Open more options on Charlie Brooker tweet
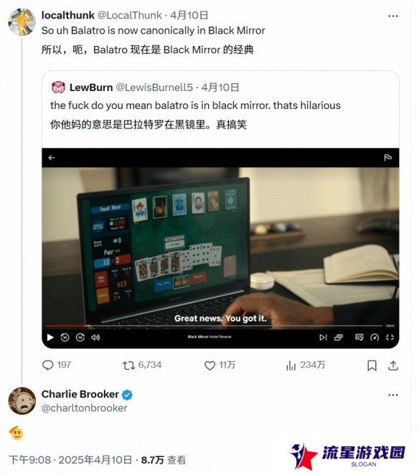The height and width of the screenshot is (475, 419). (x=393, y=395)
